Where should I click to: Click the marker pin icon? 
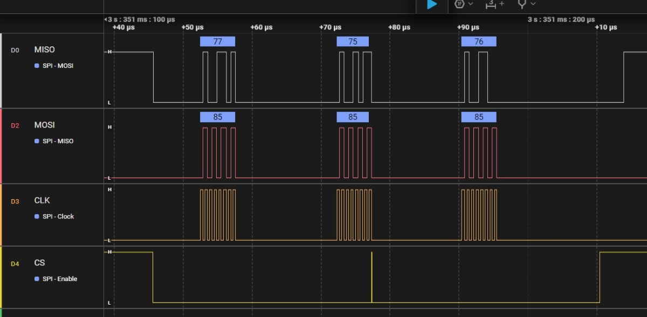coord(521,4)
